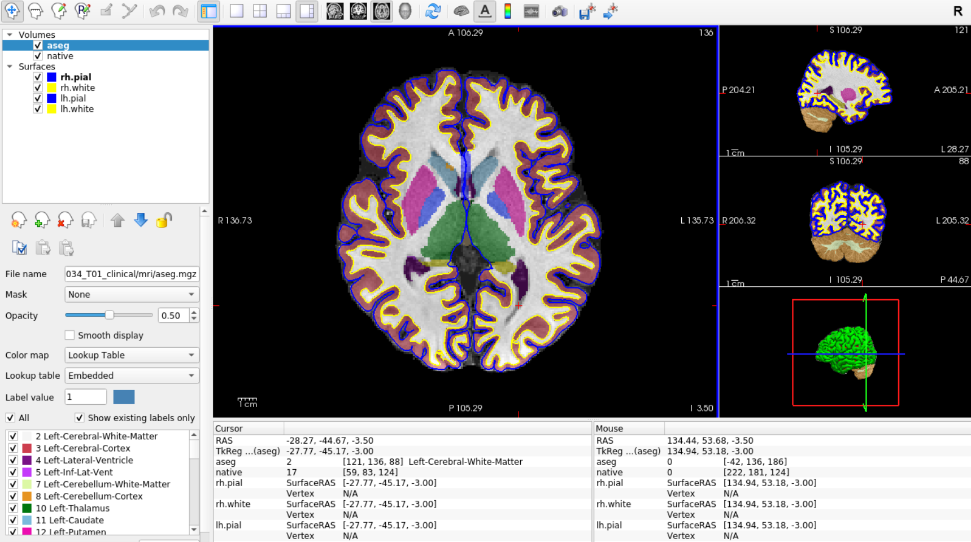Image resolution: width=971 pixels, height=542 pixels.
Task: Click the blue rh.pial color swatch
Action: [x=51, y=77]
